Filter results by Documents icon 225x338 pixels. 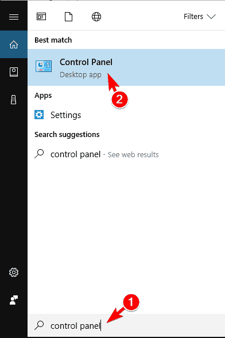68,17
